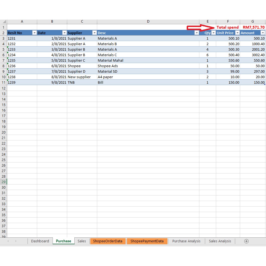Screen dimensions: 266x266
Task: Open the Desc column filter arrow
Action: point(197,33)
